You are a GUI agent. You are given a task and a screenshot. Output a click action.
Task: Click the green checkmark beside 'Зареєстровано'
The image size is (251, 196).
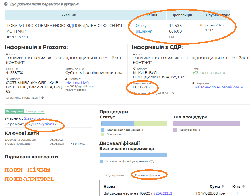(194, 73)
